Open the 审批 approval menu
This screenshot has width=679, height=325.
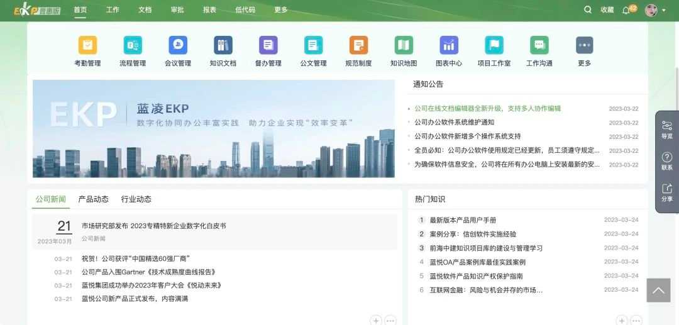point(177,9)
